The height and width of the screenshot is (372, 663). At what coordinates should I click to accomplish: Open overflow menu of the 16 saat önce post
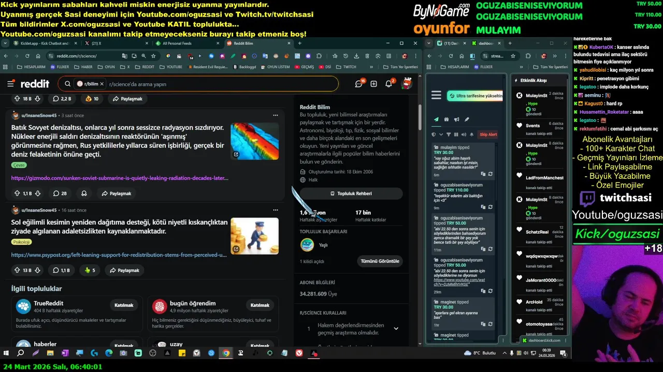click(x=276, y=210)
